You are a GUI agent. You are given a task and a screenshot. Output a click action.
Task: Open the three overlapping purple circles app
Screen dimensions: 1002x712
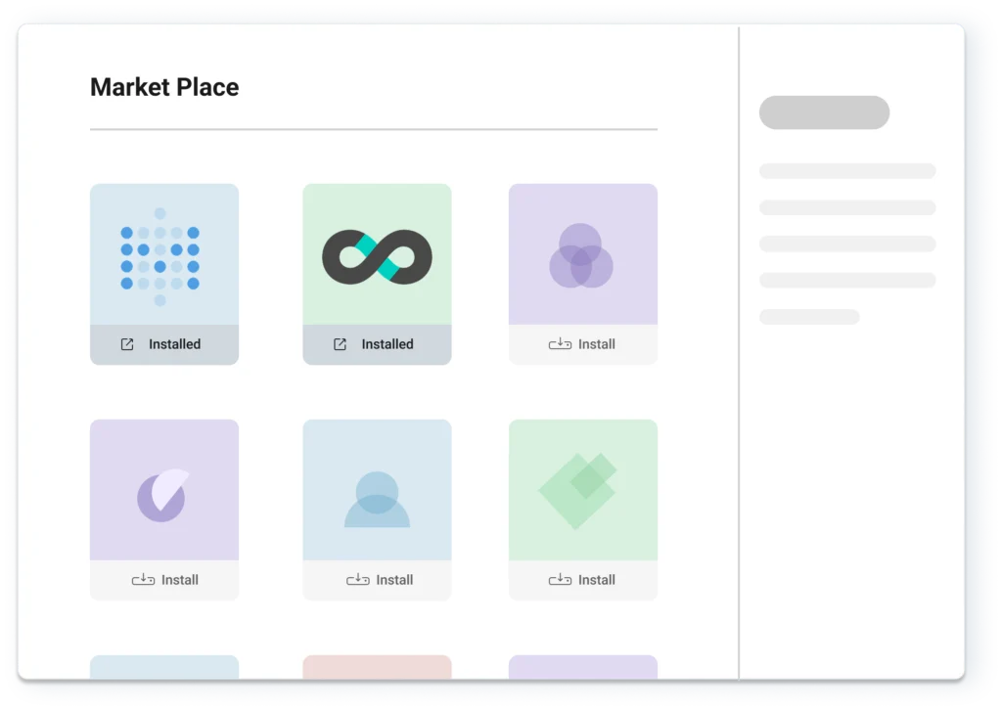581,255
